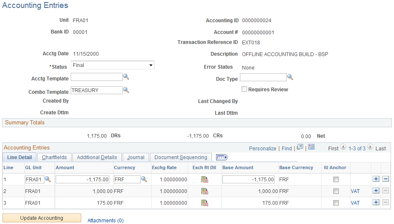Focus the Acctg Template input field
The width and height of the screenshot is (394, 224).
pos(97,77)
